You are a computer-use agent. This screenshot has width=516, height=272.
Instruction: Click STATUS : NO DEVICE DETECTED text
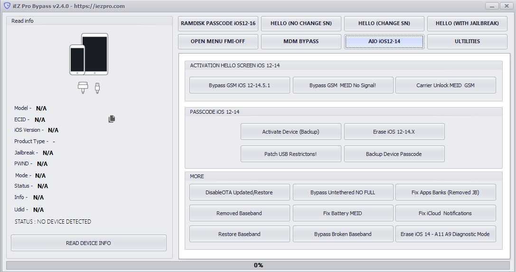pyautogui.click(x=53, y=222)
